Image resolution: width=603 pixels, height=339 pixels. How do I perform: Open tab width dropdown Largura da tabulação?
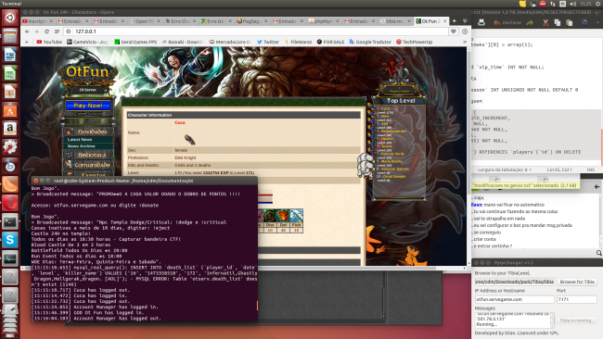(505, 169)
